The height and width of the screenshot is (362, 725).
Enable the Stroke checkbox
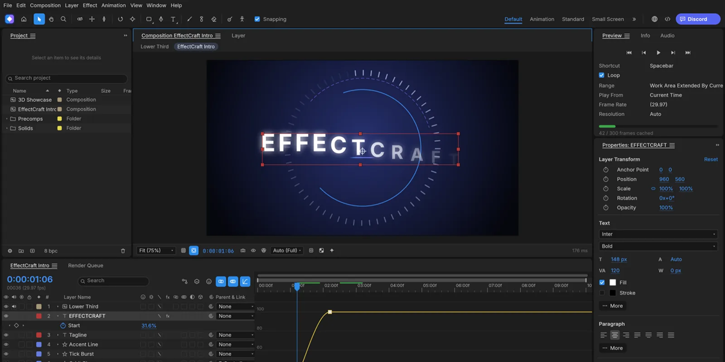[602, 293]
